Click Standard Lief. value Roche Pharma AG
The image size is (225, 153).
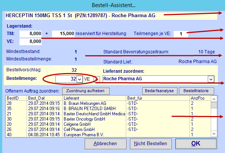point(198,62)
